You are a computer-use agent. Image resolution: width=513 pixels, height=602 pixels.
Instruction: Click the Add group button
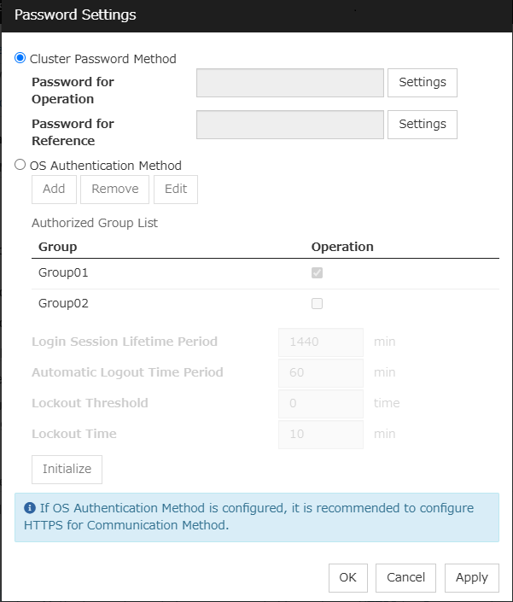click(54, 189)
